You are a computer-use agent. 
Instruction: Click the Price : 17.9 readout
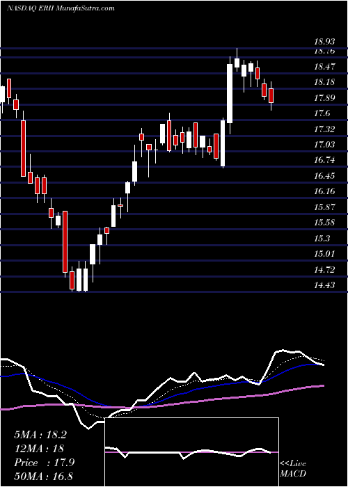pos(44,463)
